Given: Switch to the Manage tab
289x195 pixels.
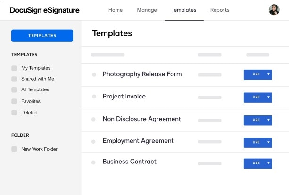Looking at the screenshot, I should (x=147, y=10).
